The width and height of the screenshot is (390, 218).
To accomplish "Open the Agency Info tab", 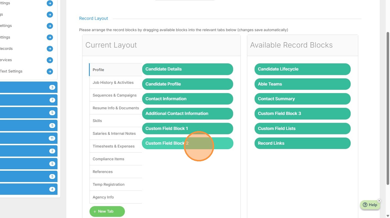I will [x=116, y=197].
